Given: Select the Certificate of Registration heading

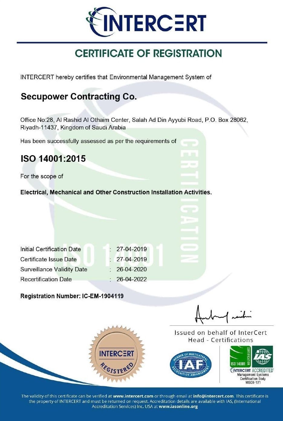Looking at the screenshot, I should click(148, 53).
